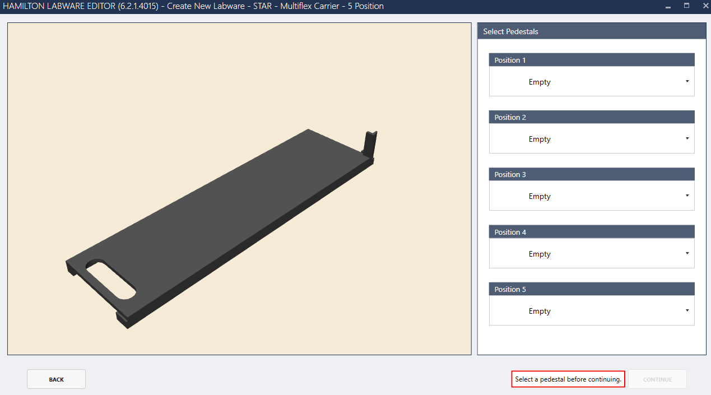Open the Position 3 pedestal dropdown

pyautogui.click(x=591, y=196)
